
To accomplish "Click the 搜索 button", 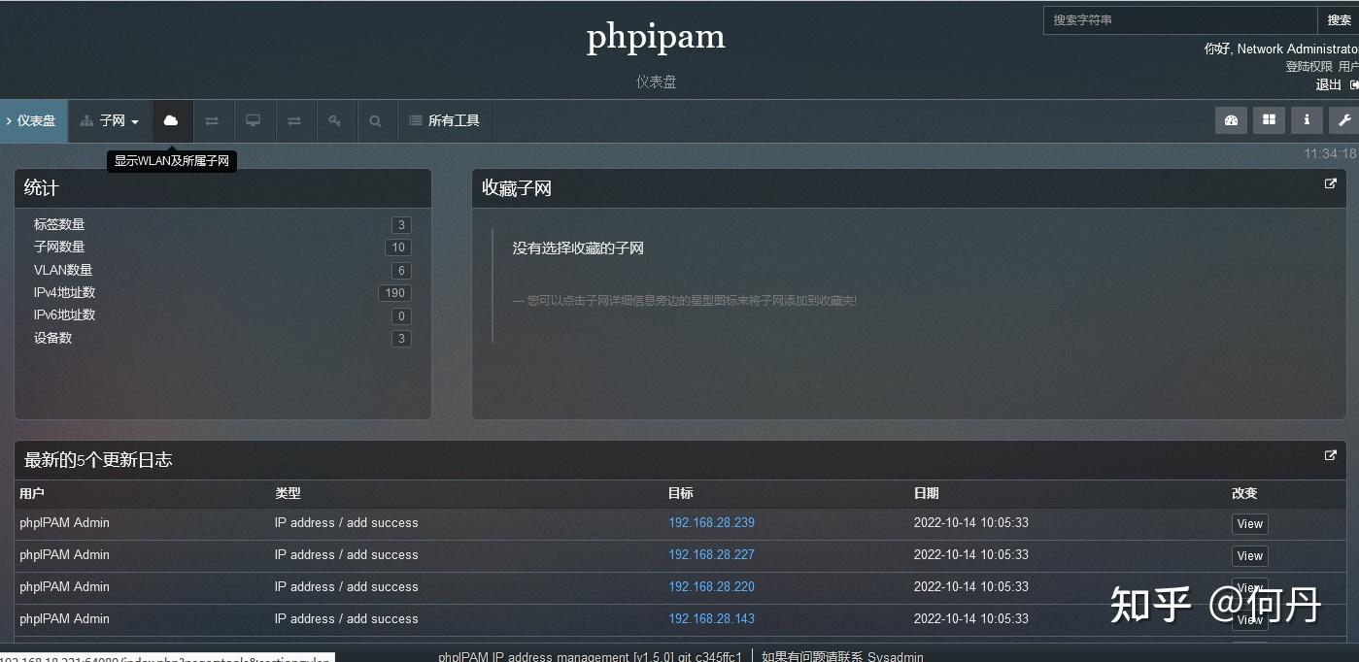I will [1339, 19].
